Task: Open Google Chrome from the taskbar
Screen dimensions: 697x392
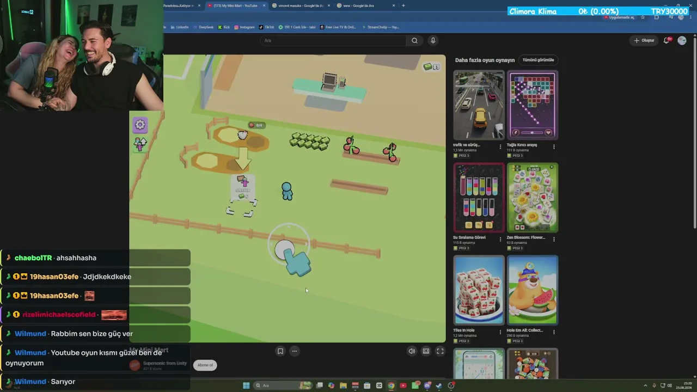Action: coord(391,385)
